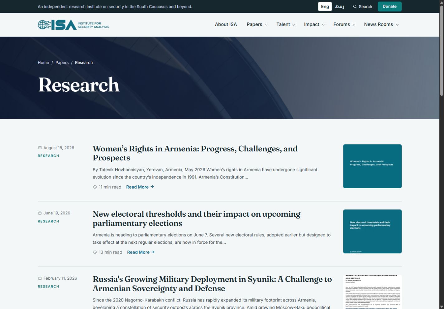Expand the Talent dropdown menu
The image size is (444, 309).
click(286, 24)
